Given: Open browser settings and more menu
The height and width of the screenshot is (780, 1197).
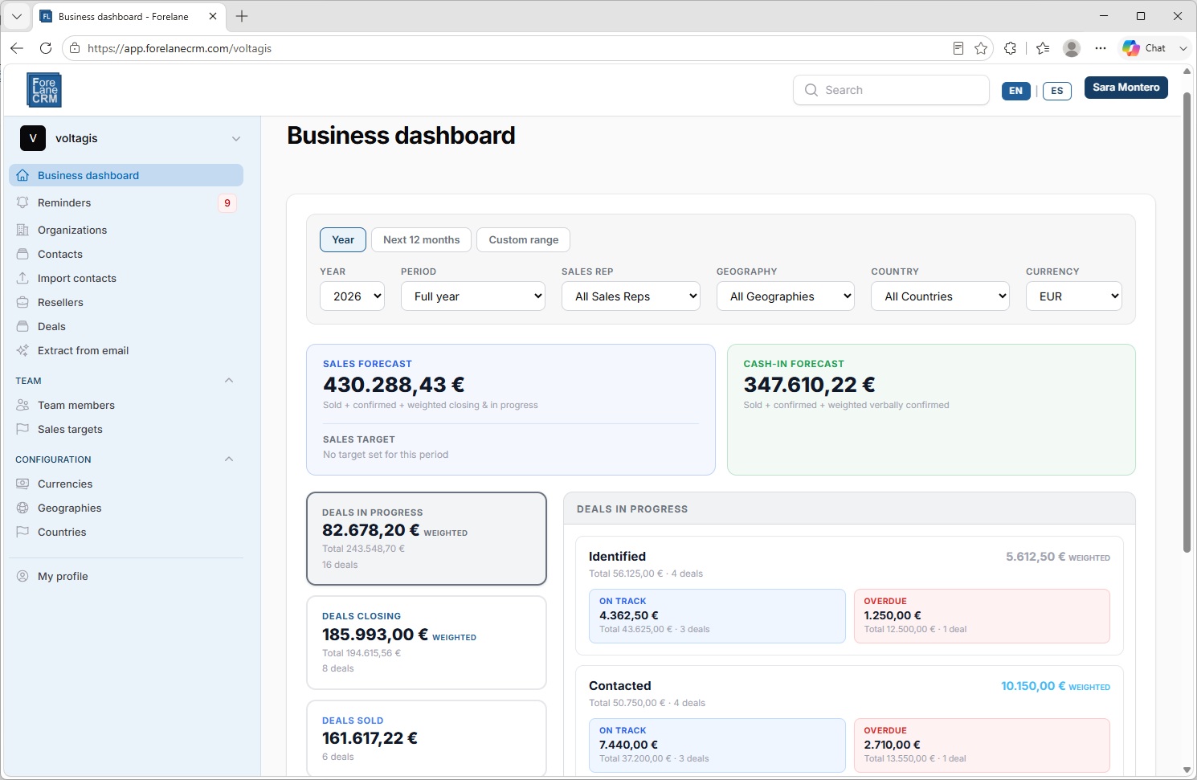Looking at the screenshot, I should 1101,48.
